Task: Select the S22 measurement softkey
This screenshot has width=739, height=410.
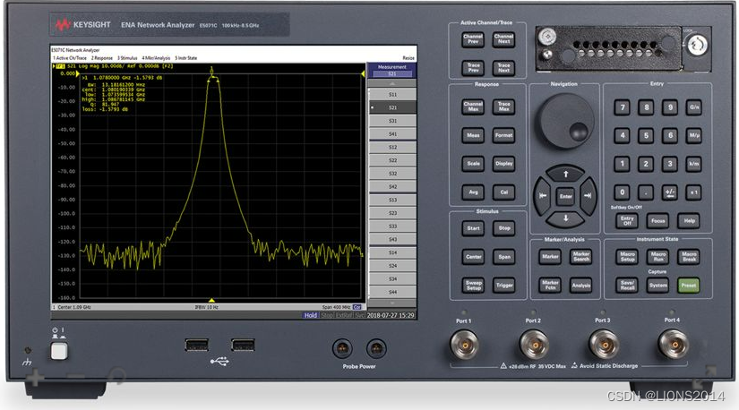Action: coord(392,160)
